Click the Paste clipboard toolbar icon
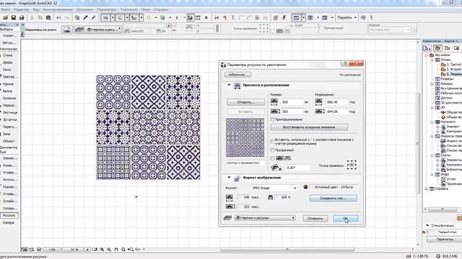This screenshot has width=462, height=259. pyautogui.click(x=48, y=18)
